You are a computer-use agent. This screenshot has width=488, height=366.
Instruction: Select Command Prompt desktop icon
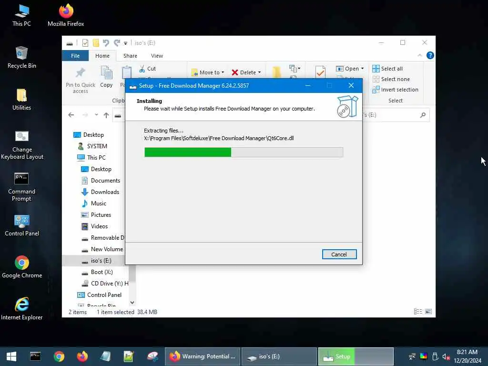tap(21, 187)
